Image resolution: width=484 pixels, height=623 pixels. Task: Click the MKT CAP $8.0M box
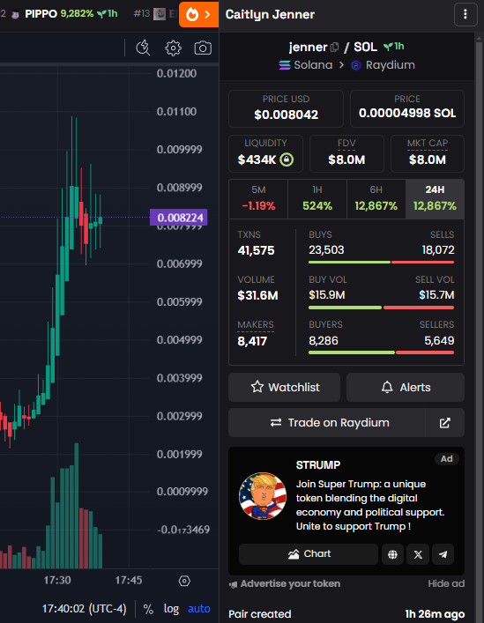click(x=428, y=153)
